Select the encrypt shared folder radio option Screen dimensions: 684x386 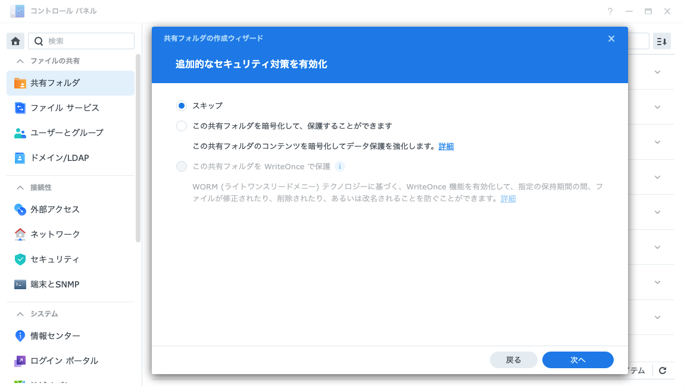click(x=182, y=126)
